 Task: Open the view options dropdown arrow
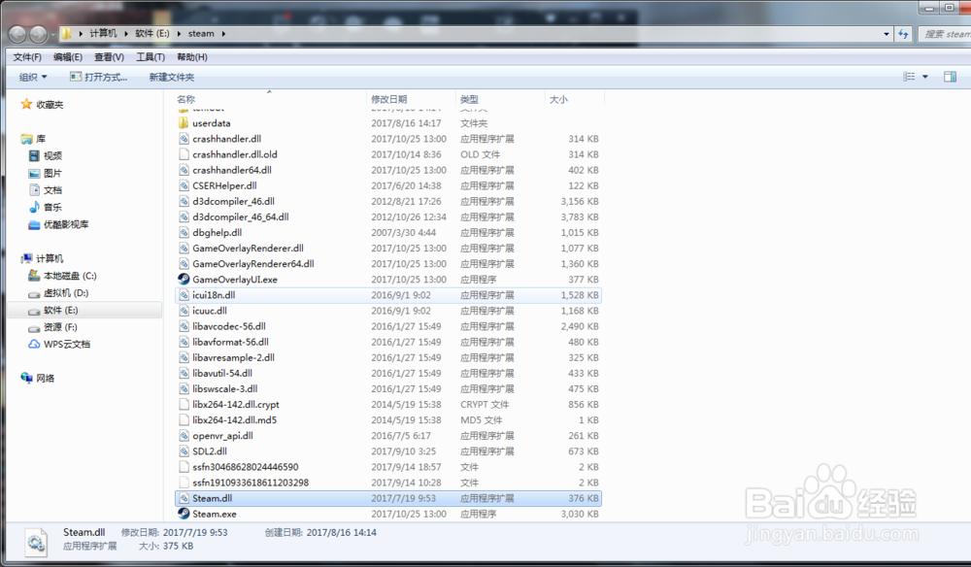925,77
